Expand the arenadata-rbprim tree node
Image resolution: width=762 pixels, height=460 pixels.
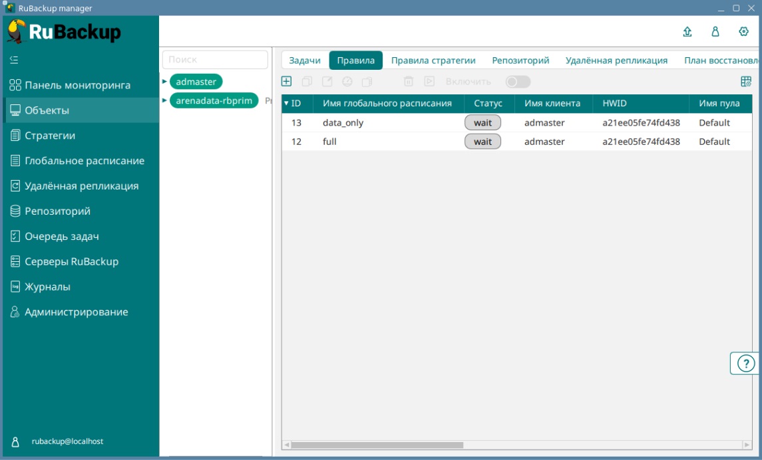tap(164, 100)
